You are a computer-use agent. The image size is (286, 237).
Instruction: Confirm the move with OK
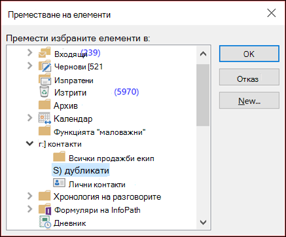[x=249, y=54]
